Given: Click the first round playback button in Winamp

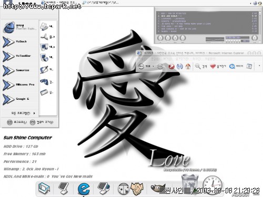Looking at the screenshot, I should 160,38.
